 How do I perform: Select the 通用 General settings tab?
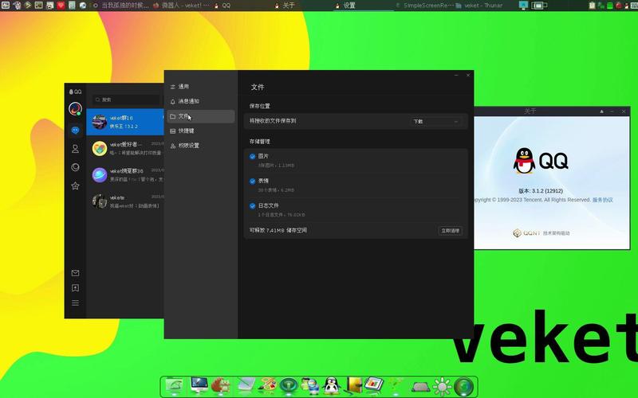pyautogui.click(x=201, y=87)
